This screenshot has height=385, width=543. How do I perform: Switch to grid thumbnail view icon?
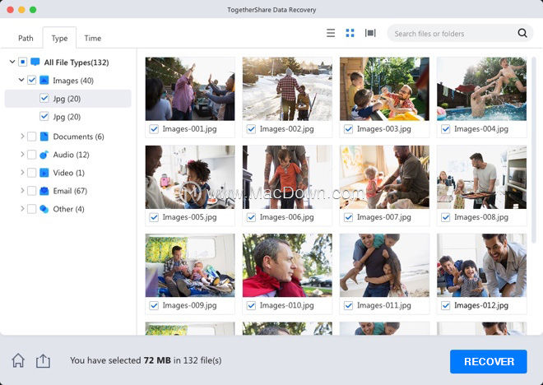pyautogui.click(x=350, y=33)
